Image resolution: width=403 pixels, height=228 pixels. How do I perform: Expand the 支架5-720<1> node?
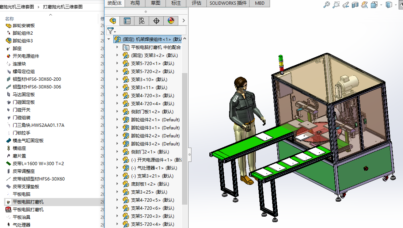117,63
